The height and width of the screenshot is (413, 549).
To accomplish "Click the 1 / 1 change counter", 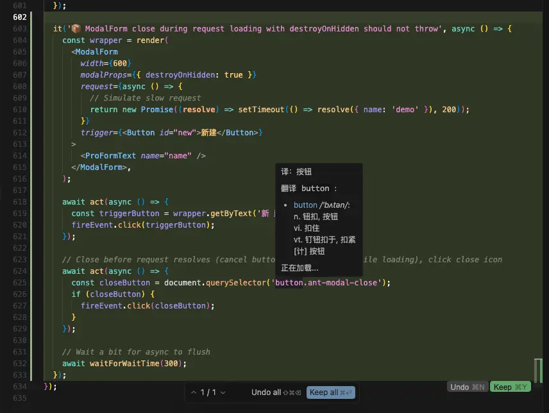I will (x=208, y=392).
